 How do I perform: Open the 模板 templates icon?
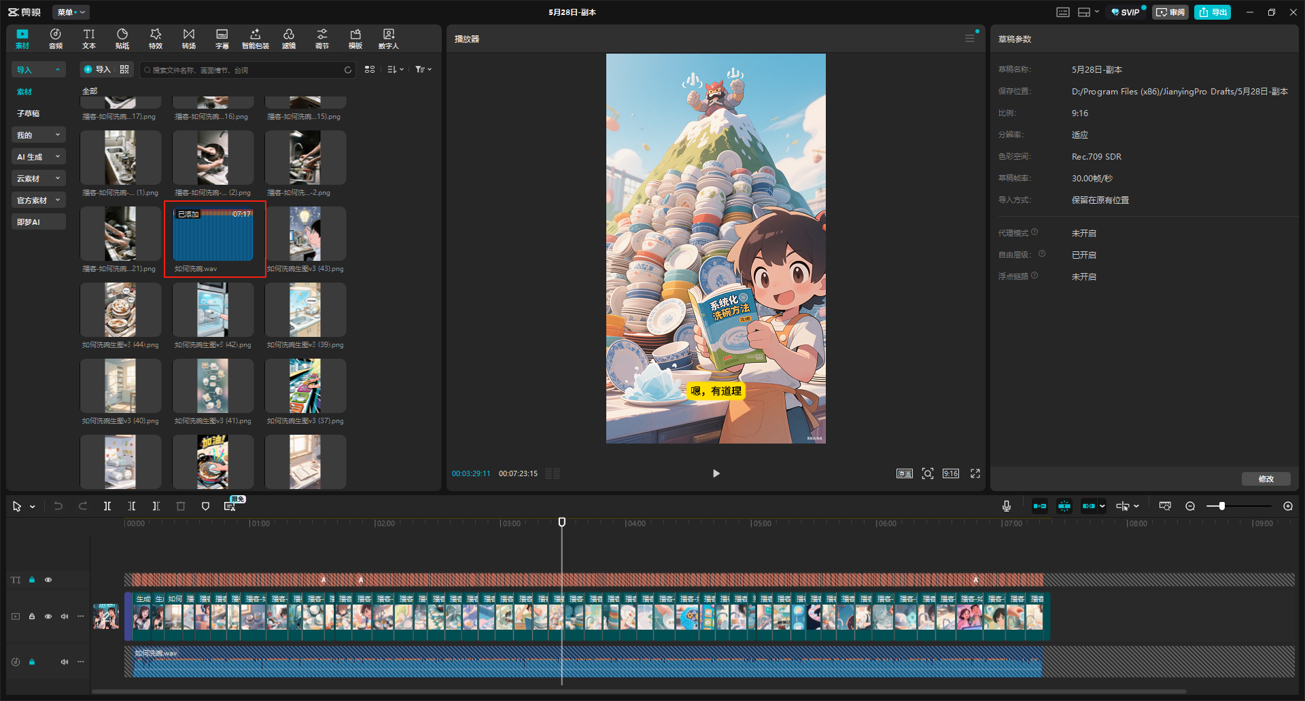click(x=355, y=39)
